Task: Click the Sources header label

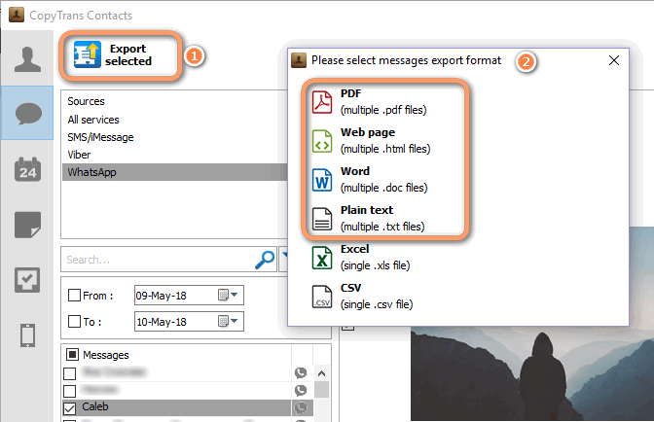Action: 86,101
